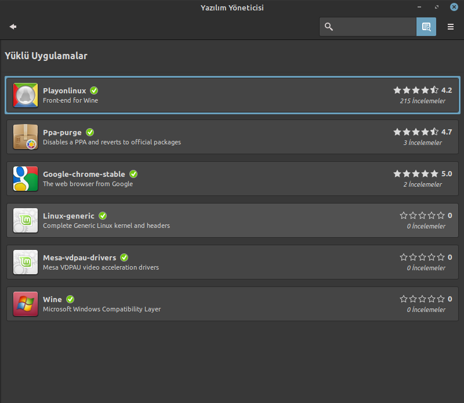Screen dimensions: 464x403
Task: Click the empty stars for Wine
Action: click(x=422, y=299)
